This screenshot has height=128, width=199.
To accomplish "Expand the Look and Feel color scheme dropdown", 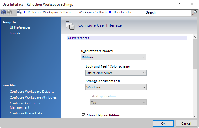I will tap(116, 73).
